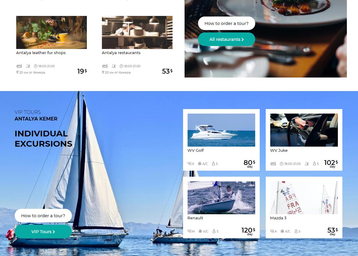Click How to order a tour over restaurant photo
This screenshot has height=256, width=358.
click(226, 23)
